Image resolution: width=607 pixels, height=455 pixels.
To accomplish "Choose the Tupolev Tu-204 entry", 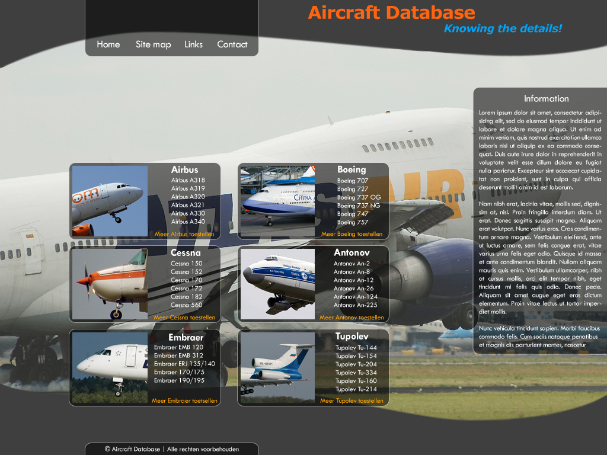I will click(x=356, y=364).
